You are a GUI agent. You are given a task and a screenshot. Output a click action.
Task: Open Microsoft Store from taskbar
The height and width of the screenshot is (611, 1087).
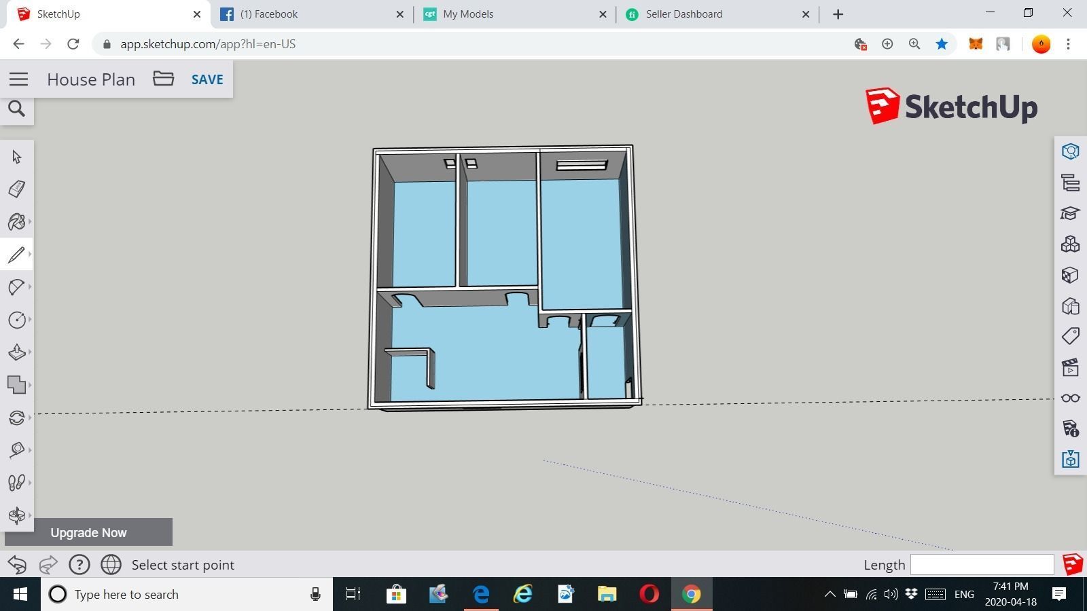pyautogui.click(x=396, y=595)
